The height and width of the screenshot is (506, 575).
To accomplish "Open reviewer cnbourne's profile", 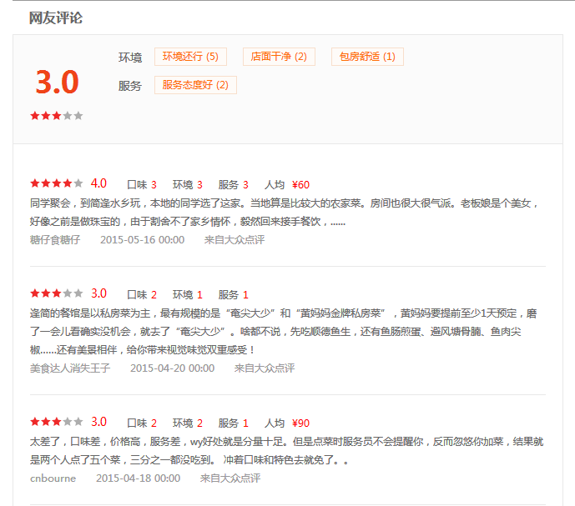I will [53, 478].
